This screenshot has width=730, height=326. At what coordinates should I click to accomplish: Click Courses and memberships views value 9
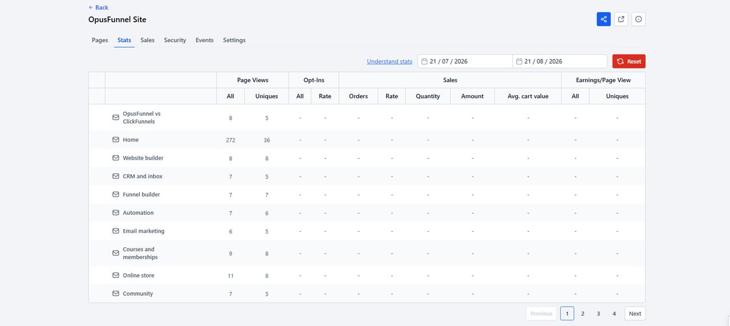click(x=230, y=254)
